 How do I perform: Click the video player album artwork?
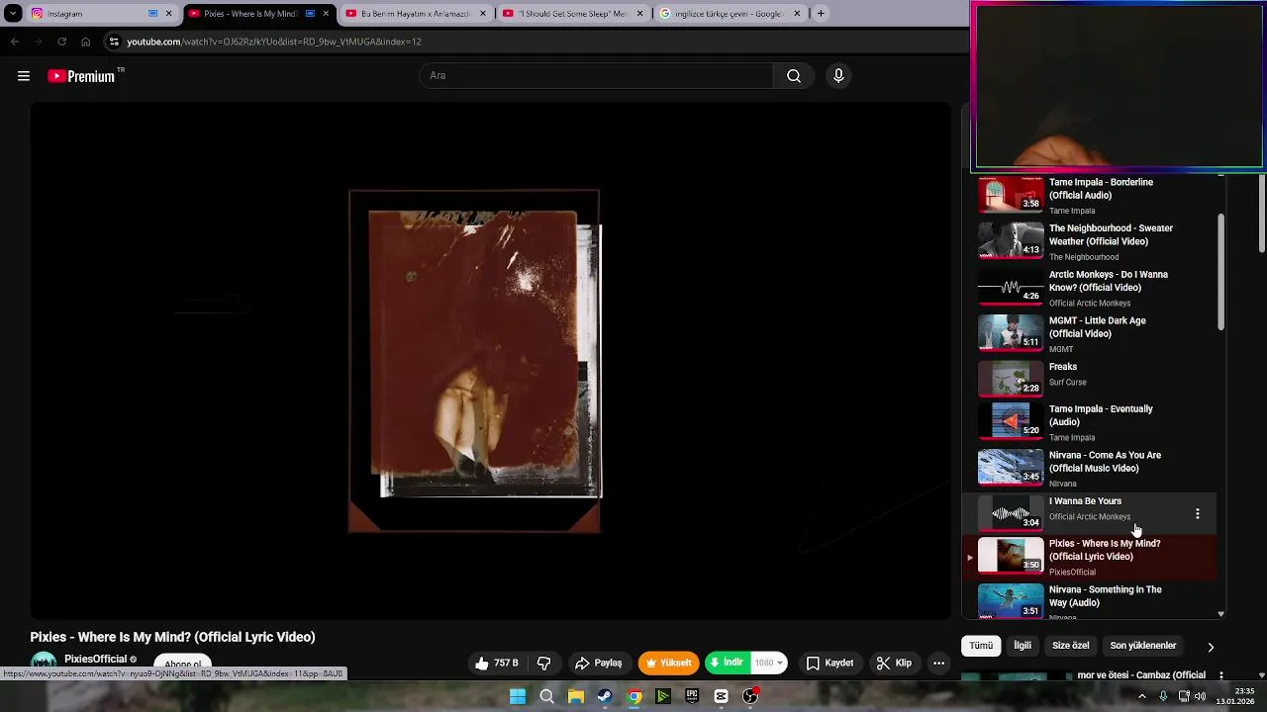click(x=474, y=361)
